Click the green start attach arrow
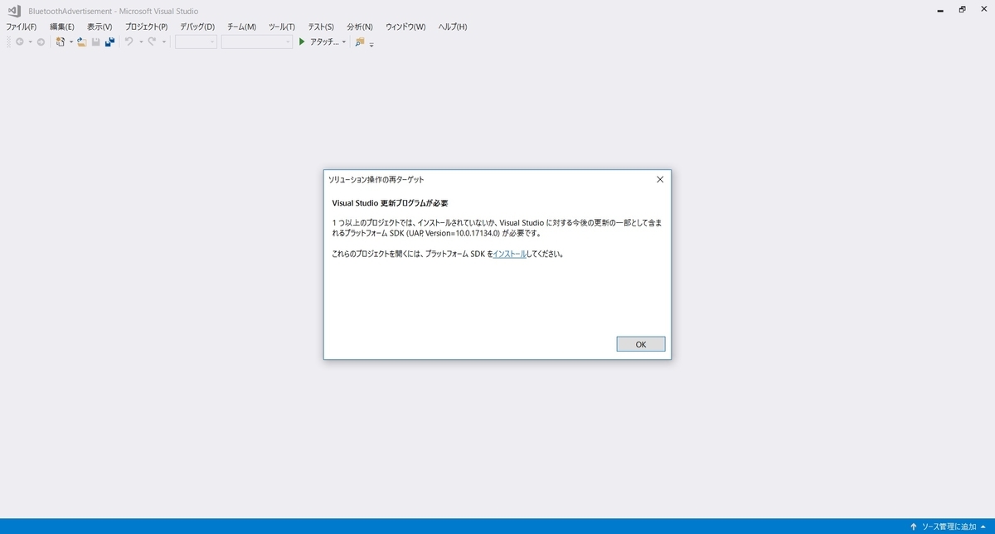Screen dimensions: 995x534 click(x=302, y=41)
